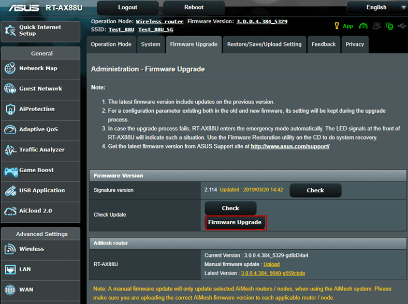Select the Firmware Upgrade tab

pyautogui.click(x=194, y=44)
